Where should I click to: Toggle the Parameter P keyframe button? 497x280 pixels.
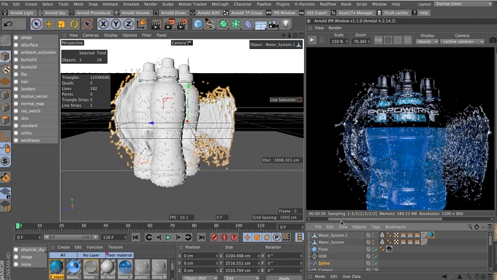277,237
